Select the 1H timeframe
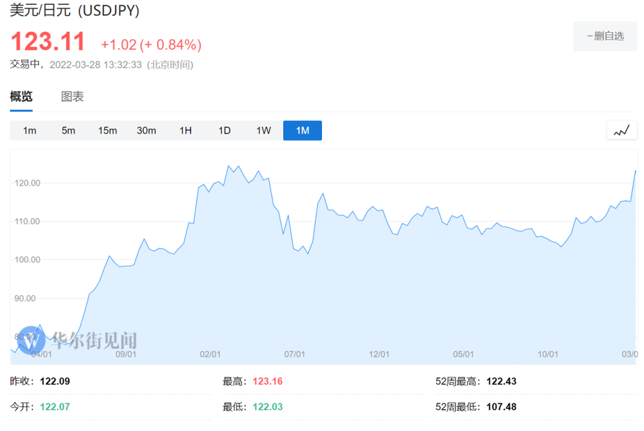The width and height of the screenshot is (644, 431). [185, 130]
